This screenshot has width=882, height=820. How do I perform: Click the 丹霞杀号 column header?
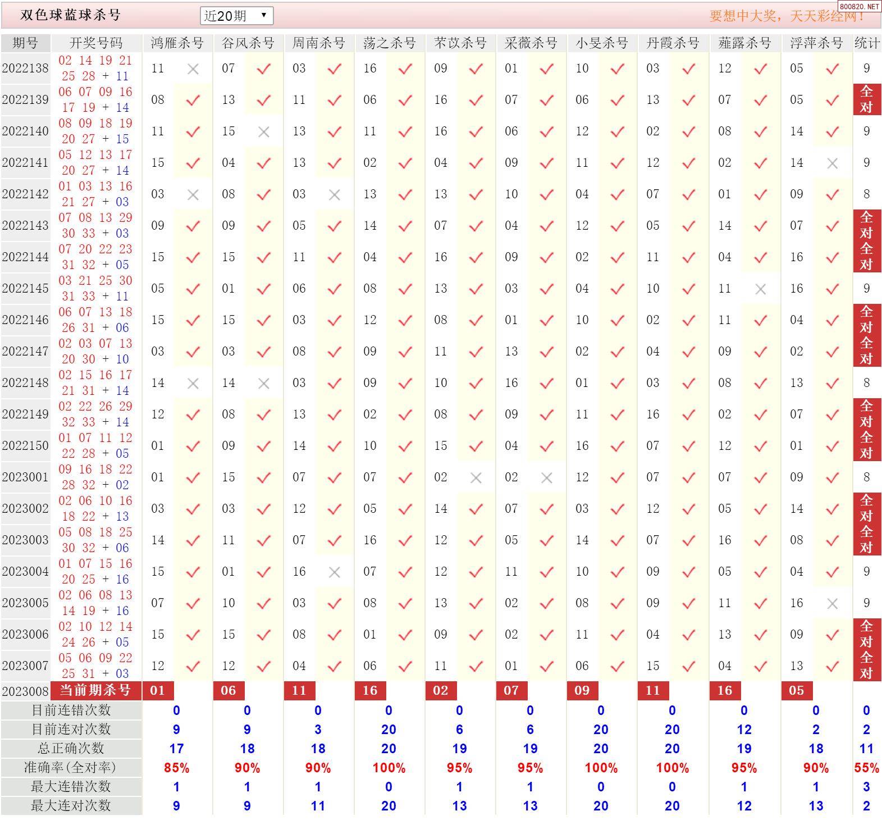673,43
